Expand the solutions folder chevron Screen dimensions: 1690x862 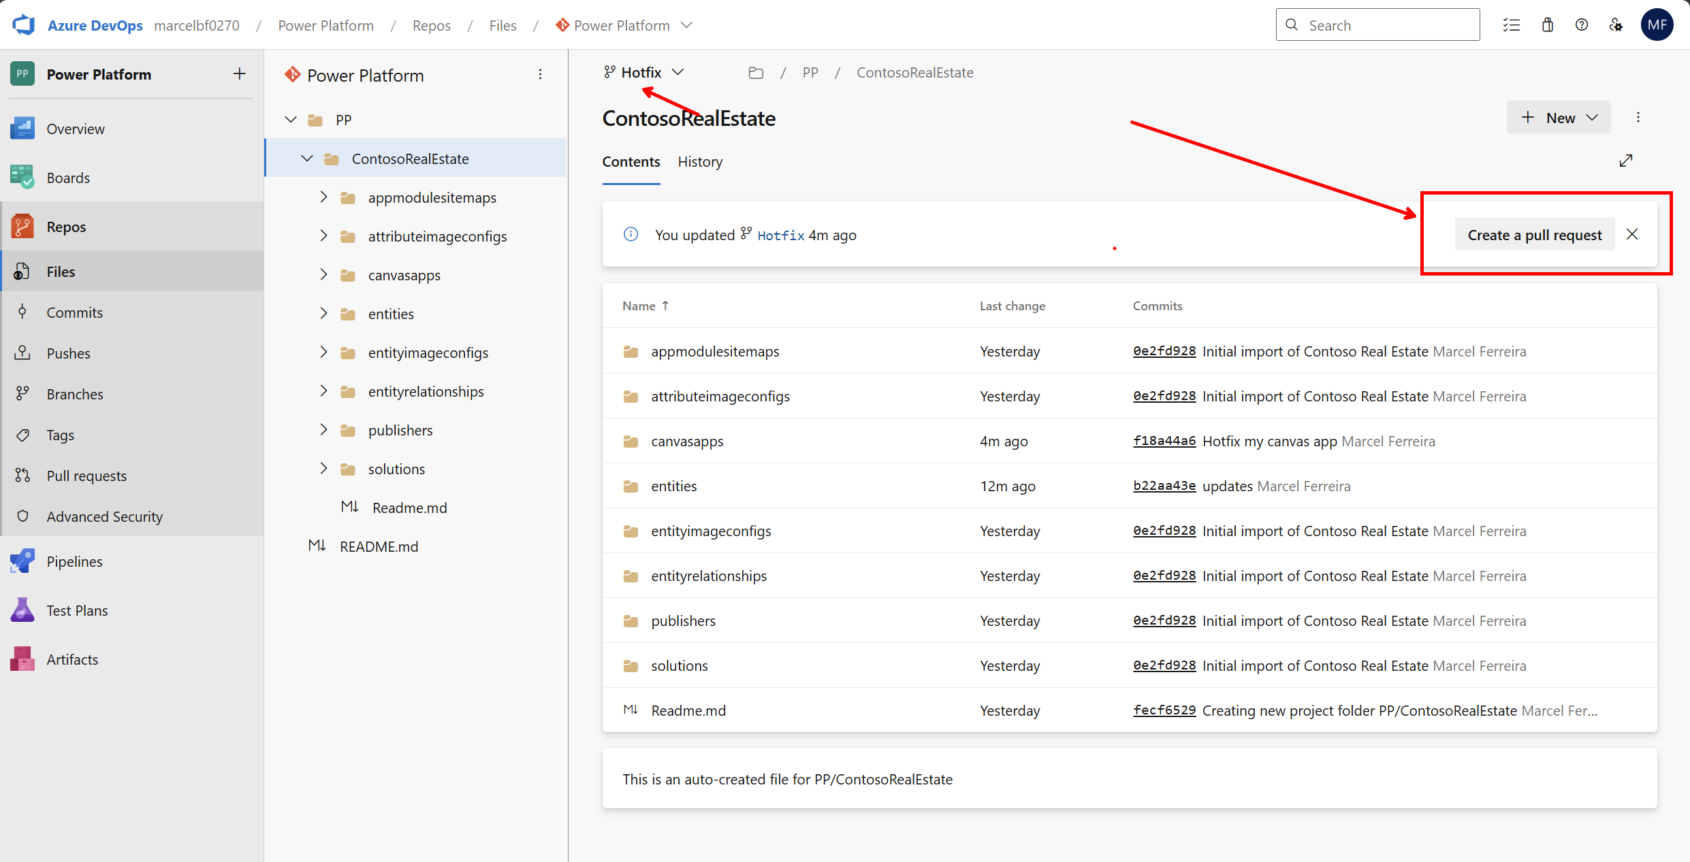point(323,469)
